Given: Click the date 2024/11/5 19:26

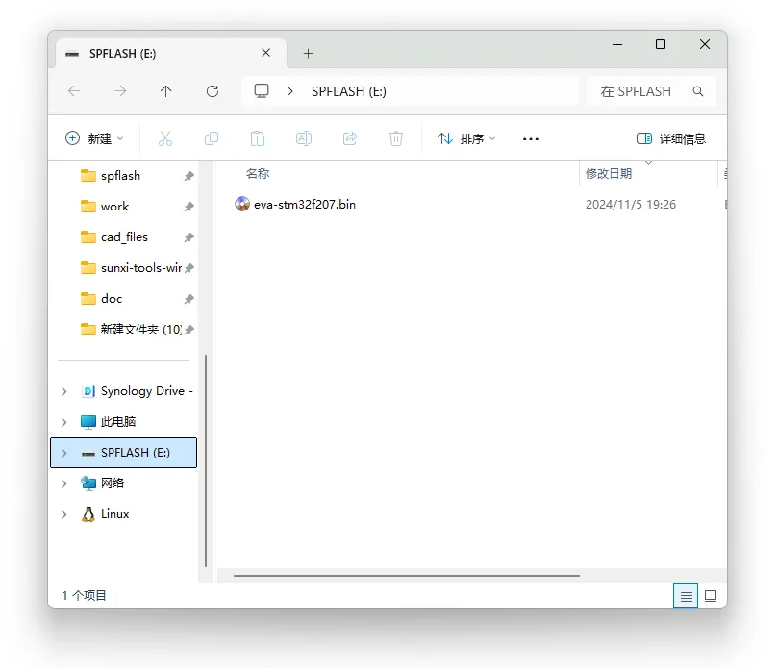Looking at the screenshot, I should [631, 205].
